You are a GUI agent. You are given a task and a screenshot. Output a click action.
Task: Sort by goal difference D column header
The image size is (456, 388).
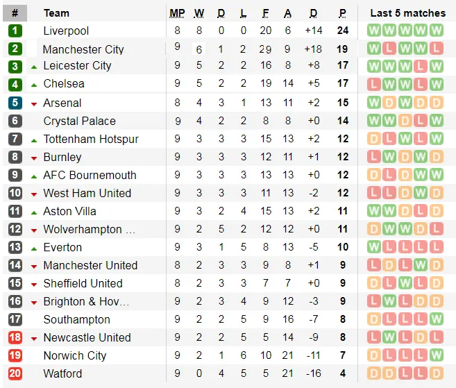pyautogui.click(x=313, y=13)
